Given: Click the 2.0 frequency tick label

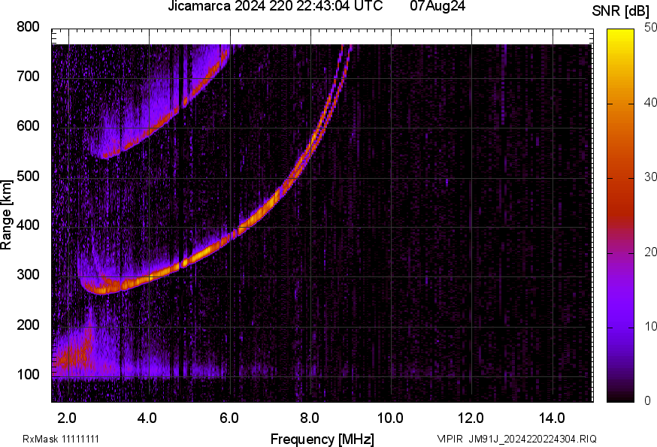Looking at the screenshot, I should coord(67,418).
